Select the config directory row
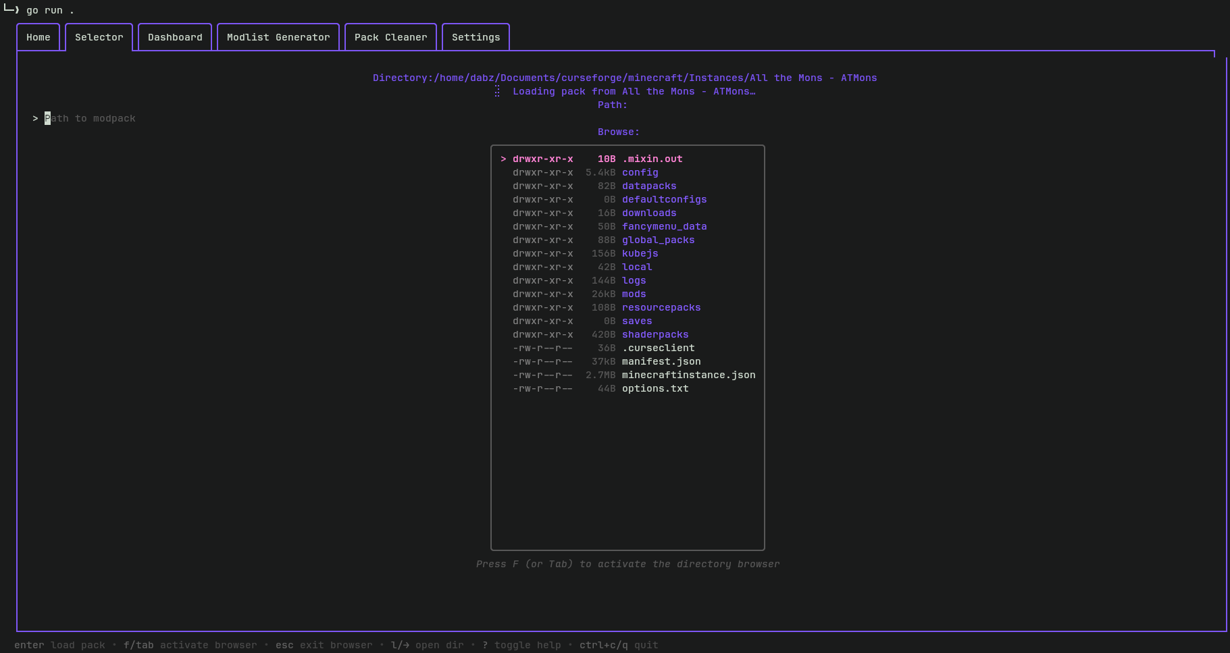Viewport: 1230px width, 653px height. point(627,172)
